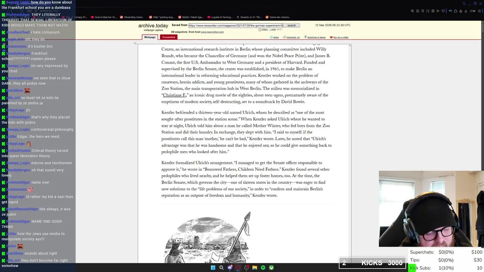This screenshot has width=484, height=272.
Task: Click the blue speaker tab-audio icon
Action: [450, 11]
